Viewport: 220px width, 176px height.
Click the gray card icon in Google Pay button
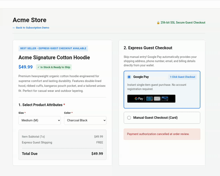157,99
